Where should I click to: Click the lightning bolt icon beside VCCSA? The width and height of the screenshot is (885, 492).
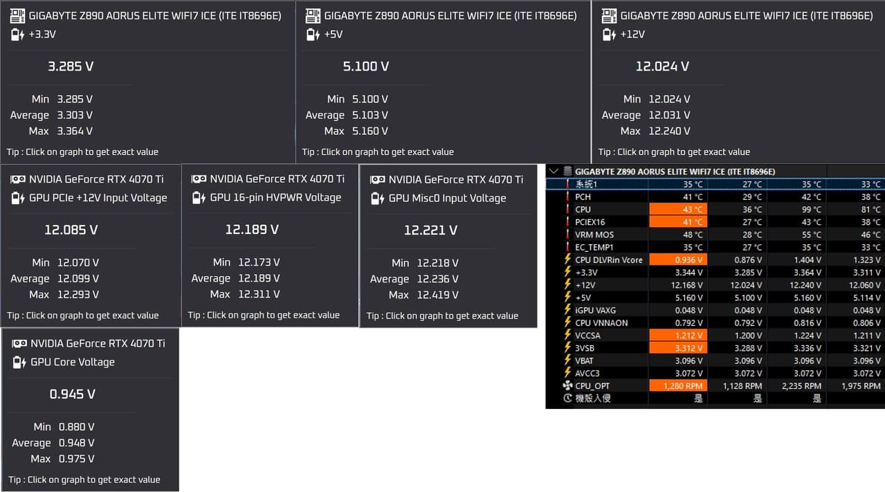coord(567,336)
